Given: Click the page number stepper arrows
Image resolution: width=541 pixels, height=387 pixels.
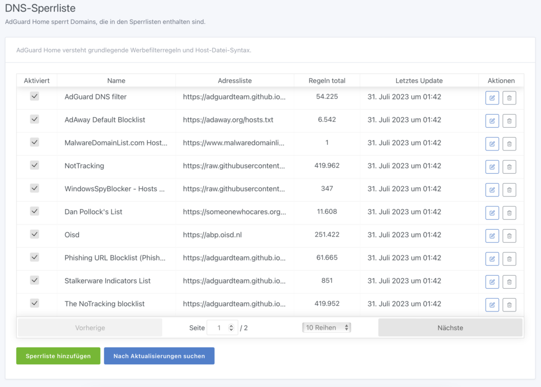Looking at the screenshot, I should [231, 328].
